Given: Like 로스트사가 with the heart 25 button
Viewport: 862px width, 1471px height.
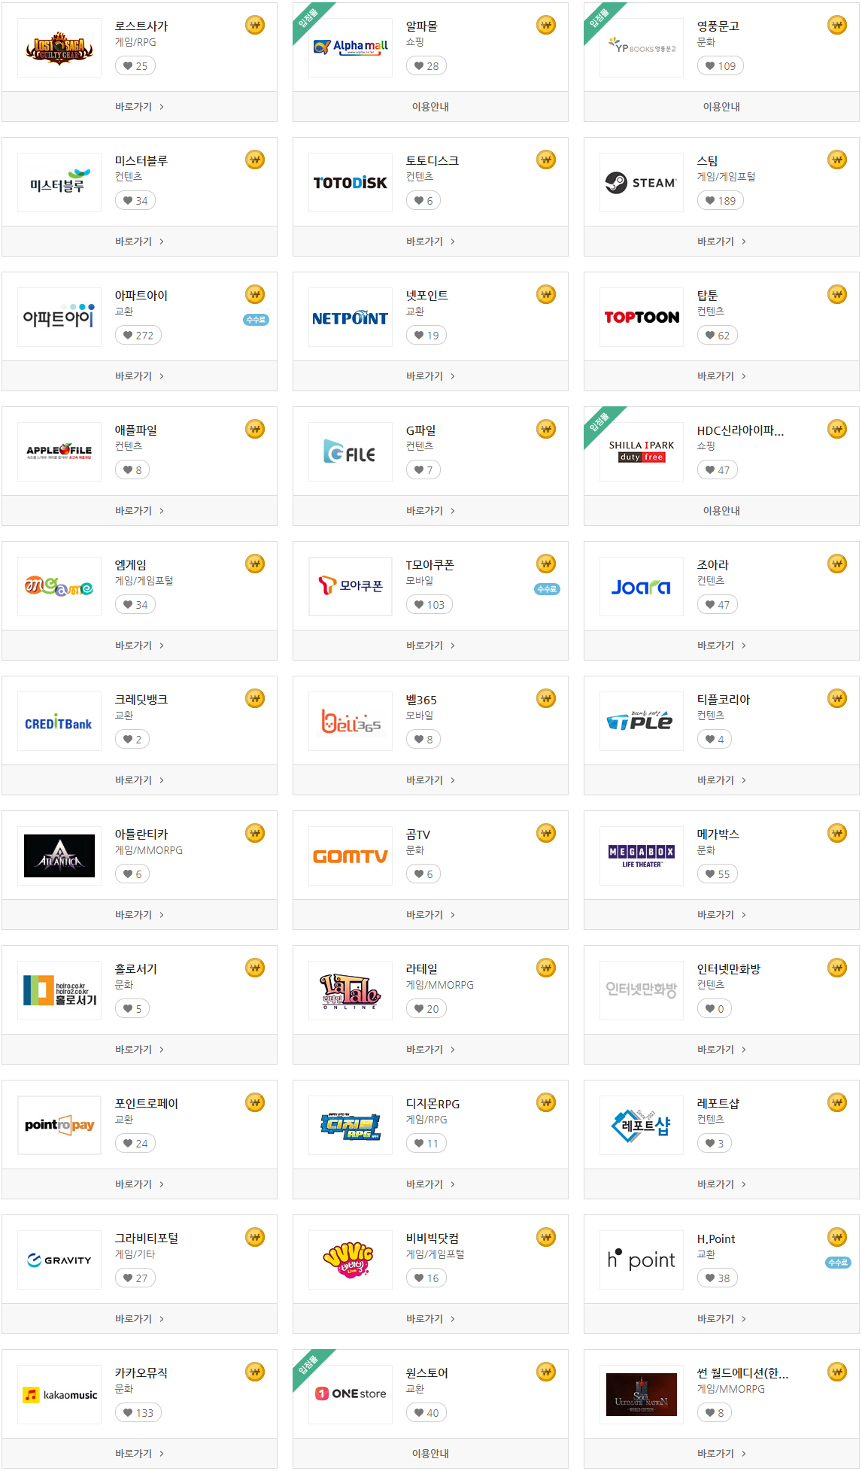Looking at the screenshot, I should 135,66.
